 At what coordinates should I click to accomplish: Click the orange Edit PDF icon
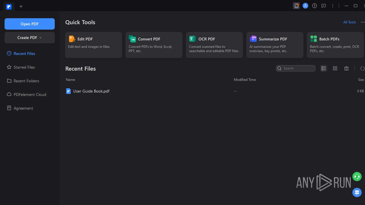[x=72, y=39]
